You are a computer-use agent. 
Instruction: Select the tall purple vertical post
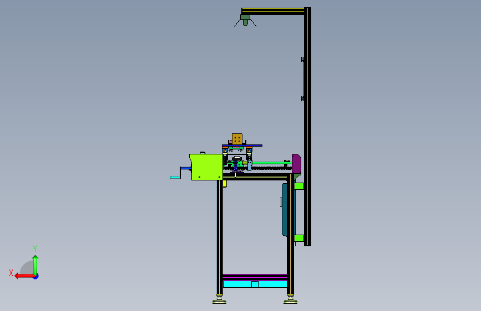[307, 126]
